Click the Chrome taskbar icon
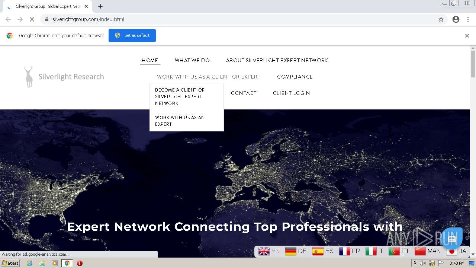 (67, 263)
